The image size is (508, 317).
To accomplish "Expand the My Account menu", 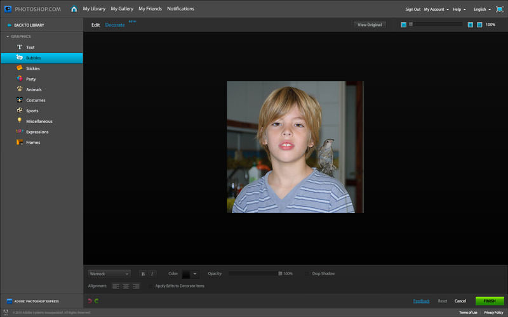I will 436,10.
